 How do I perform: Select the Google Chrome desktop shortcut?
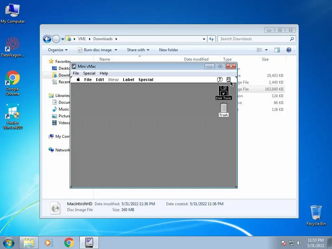coord(13,83)
